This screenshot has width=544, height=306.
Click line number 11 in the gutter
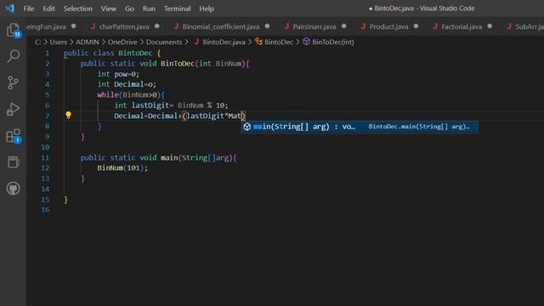click(x=45, y=157)
